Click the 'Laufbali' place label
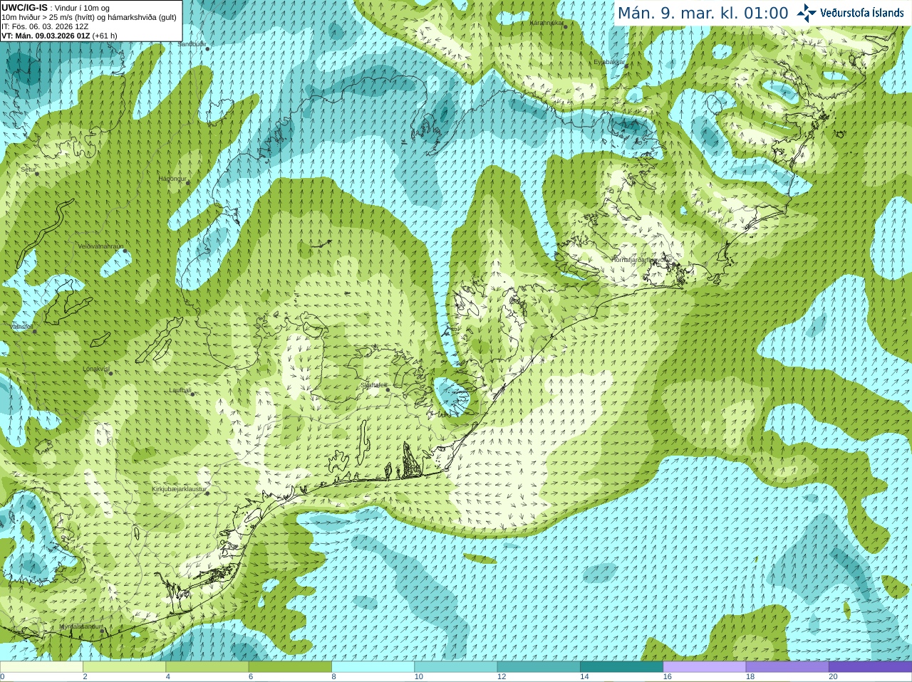 (180, 390)
